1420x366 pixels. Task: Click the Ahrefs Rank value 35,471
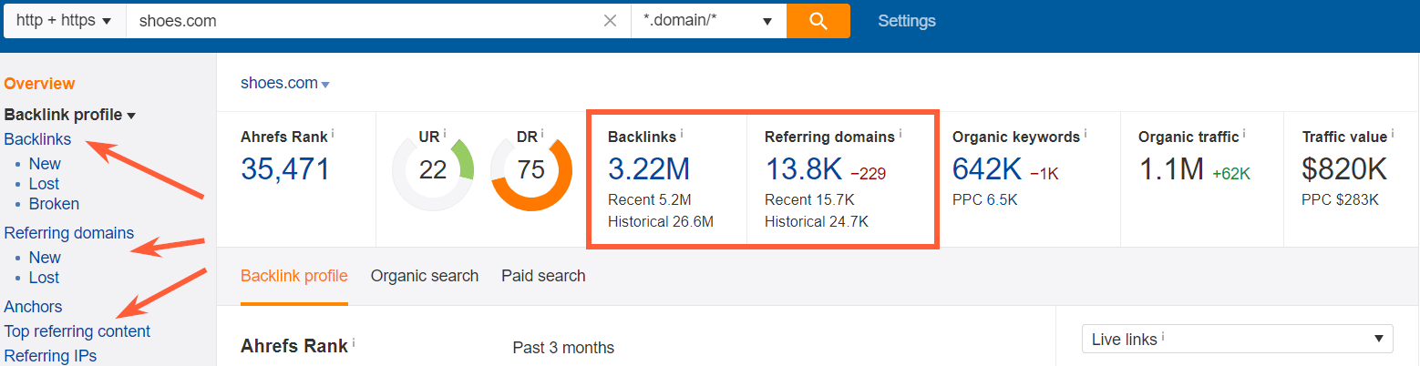point(285,168)
